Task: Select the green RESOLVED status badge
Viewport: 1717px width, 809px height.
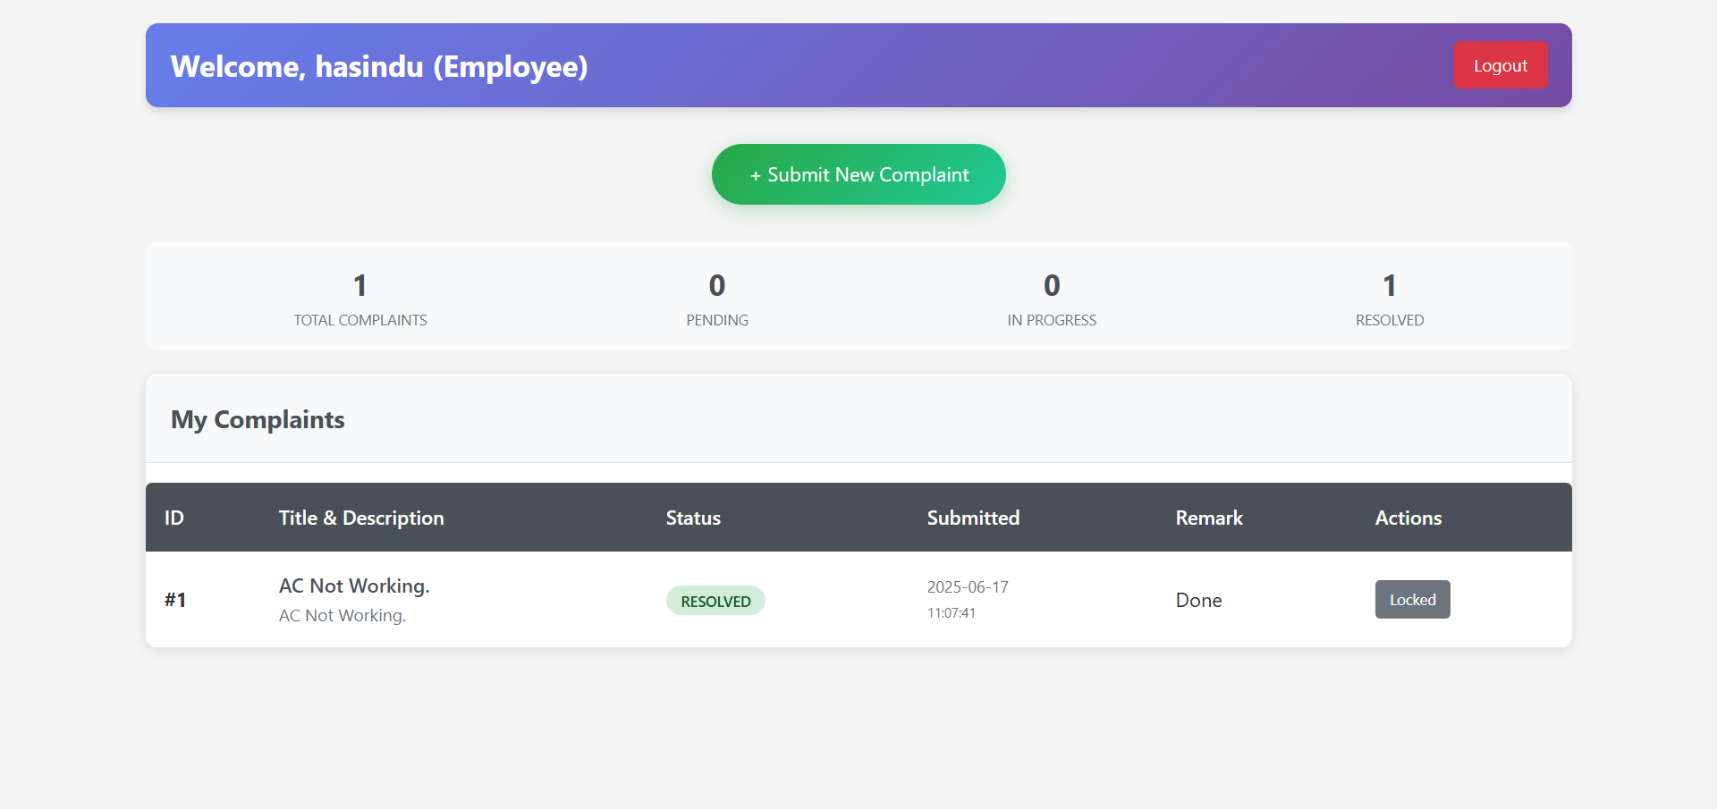Action: 715,601
